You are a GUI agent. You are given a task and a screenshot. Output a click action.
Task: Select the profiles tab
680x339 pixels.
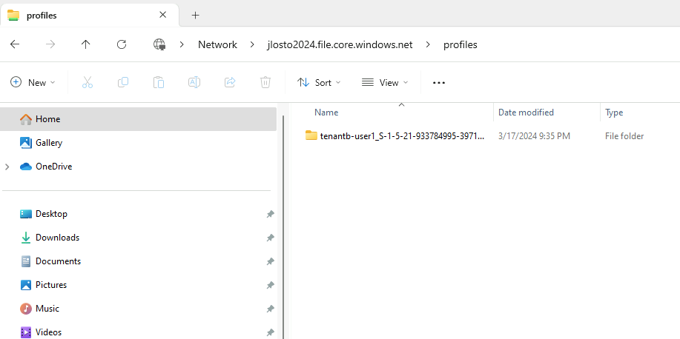[89, 15]
